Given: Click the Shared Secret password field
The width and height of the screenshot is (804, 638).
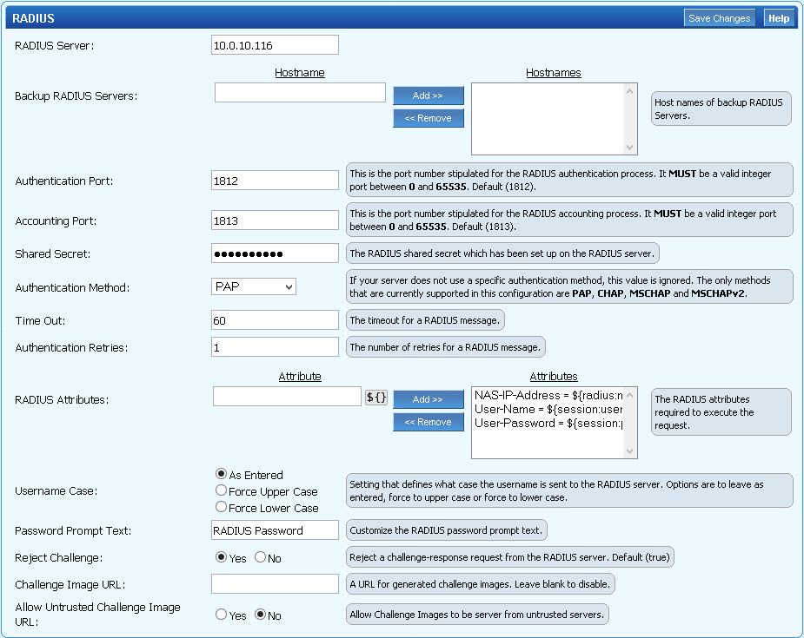Looking at the screenshot, I should (x=275, y=253).
